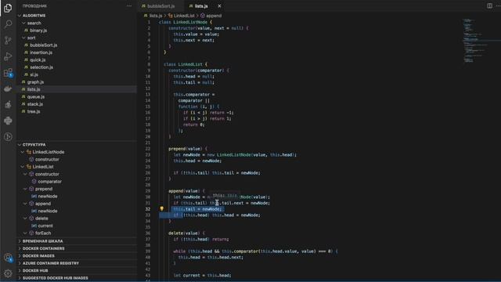Image resolution: width=501 pixels, height=282 pixels.
Task: Open the Source Control view
Action: [x=8, y=40]
